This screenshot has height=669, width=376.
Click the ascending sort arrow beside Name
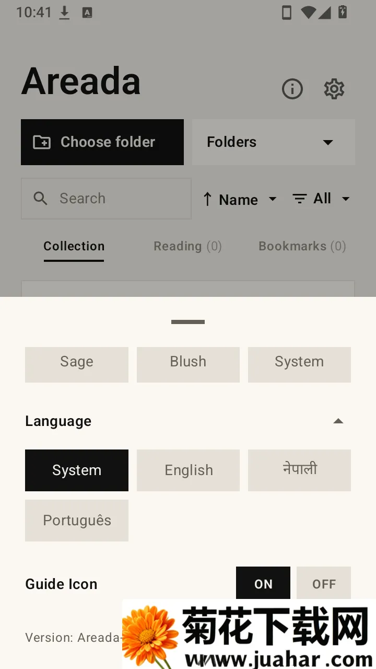(207, 199)
